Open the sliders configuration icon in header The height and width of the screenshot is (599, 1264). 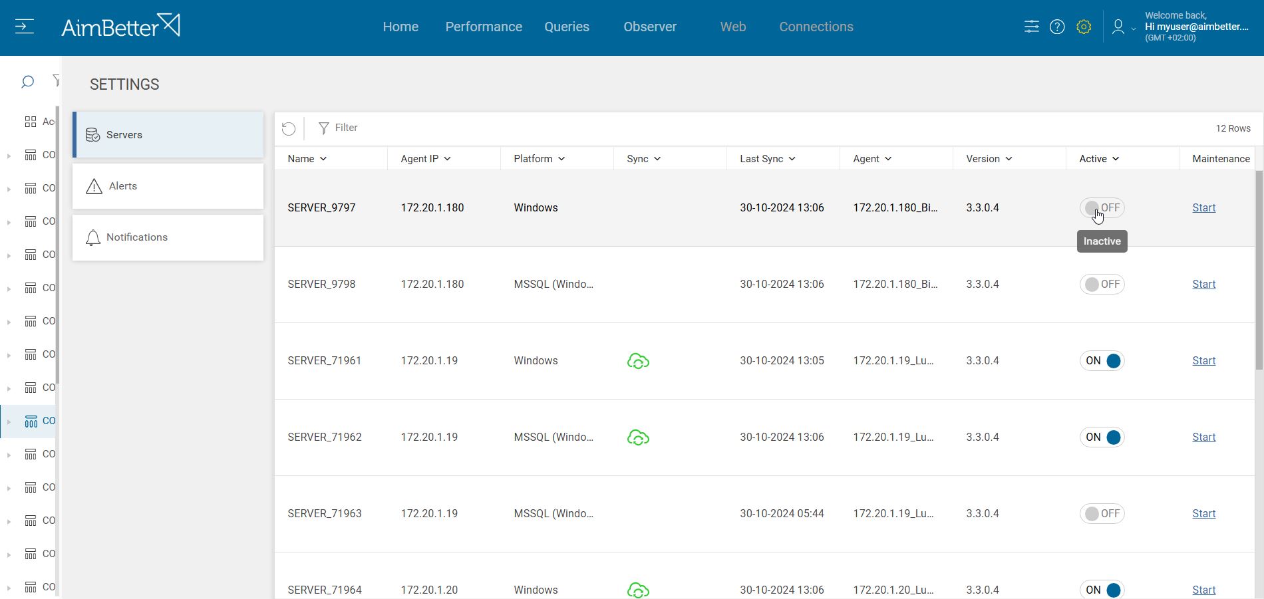pyautogui.click(x=1031, y=27)
